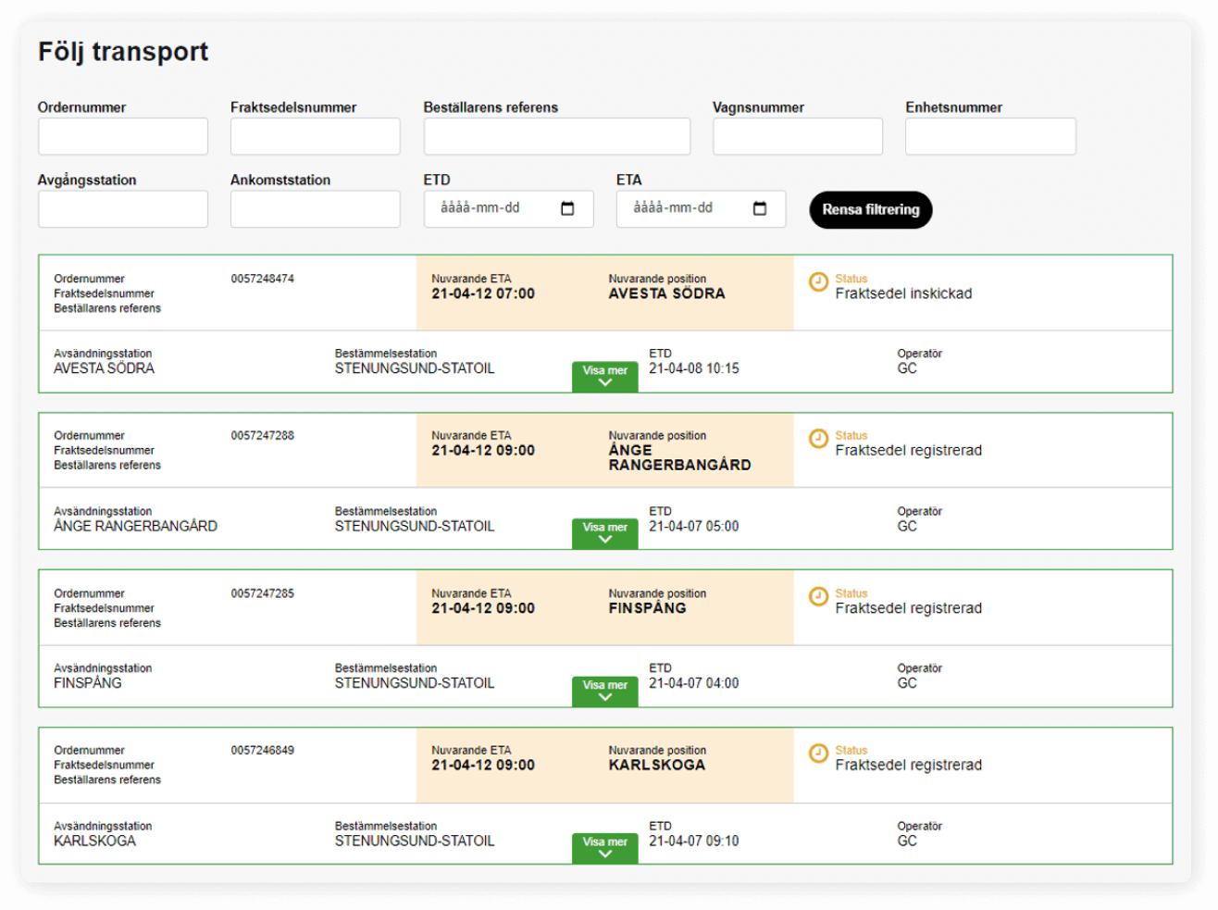This screenshot has width=1218, height=910.
Task: Click the chevron on the KARLSKOGA Visa mer button
Action: pos(604,854)
